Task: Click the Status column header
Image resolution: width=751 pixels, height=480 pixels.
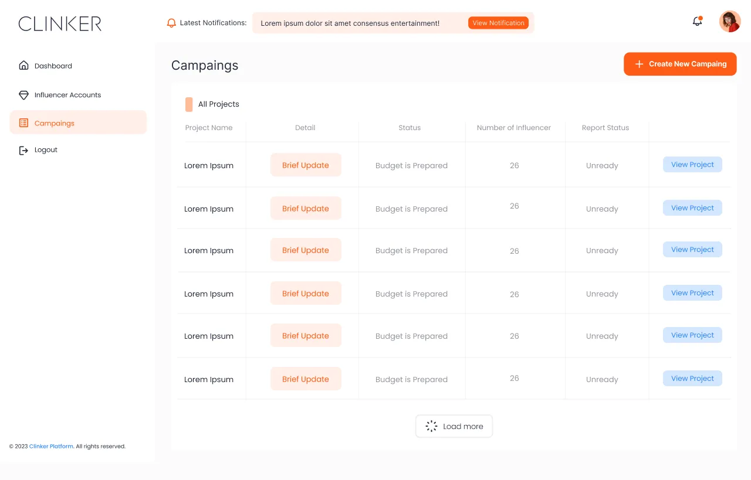Action: 410,128
